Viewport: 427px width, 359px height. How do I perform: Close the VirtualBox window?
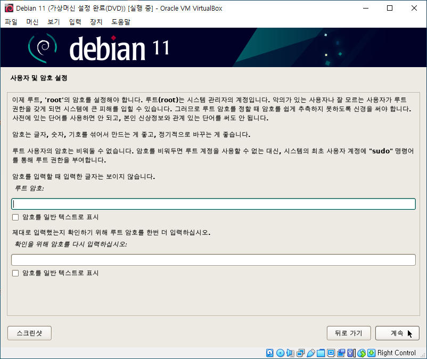click(414, 8)
